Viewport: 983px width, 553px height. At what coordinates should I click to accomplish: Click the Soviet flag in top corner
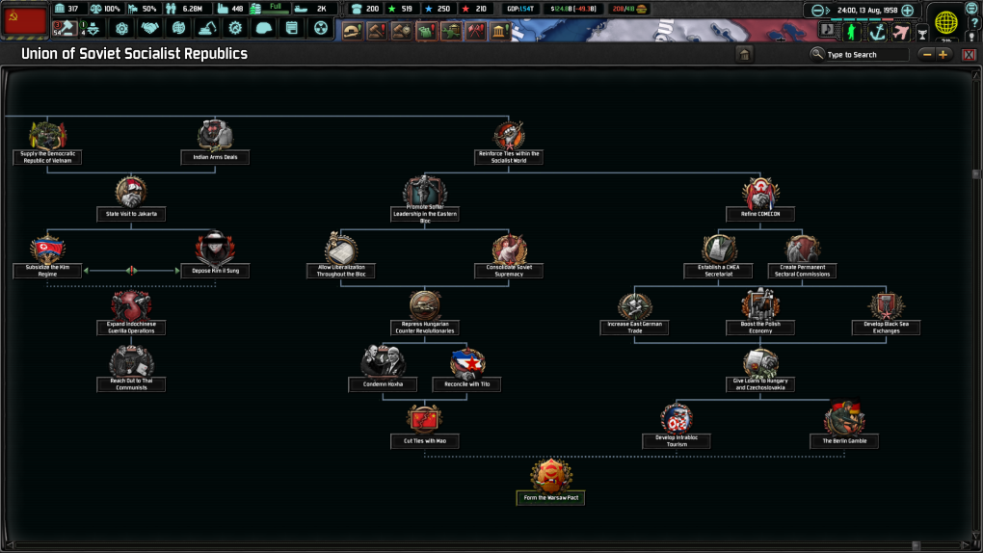pyautogui.click(x=24, y=20)
